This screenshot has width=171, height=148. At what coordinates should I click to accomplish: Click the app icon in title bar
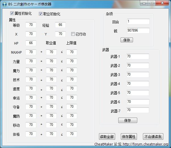4,4
